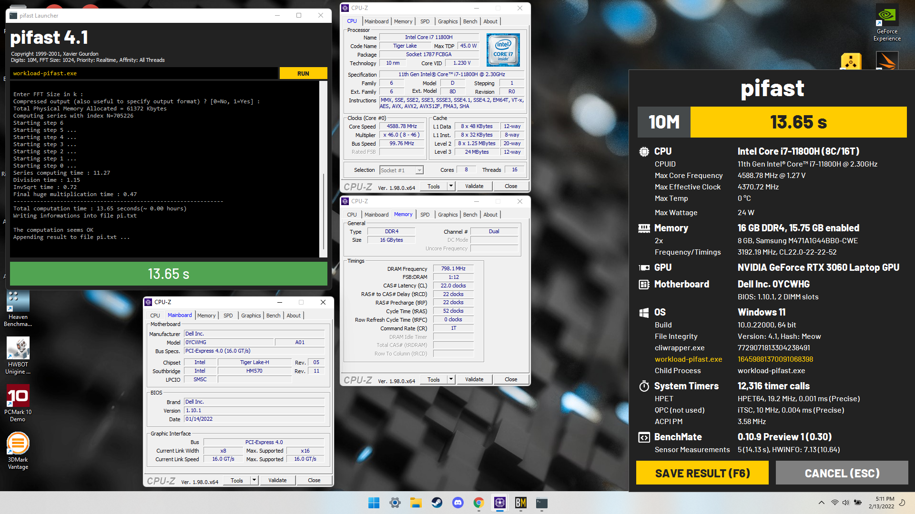Open Settings gear on taskbar
Screen dimensions: 915x514
[x=395, y=503]
